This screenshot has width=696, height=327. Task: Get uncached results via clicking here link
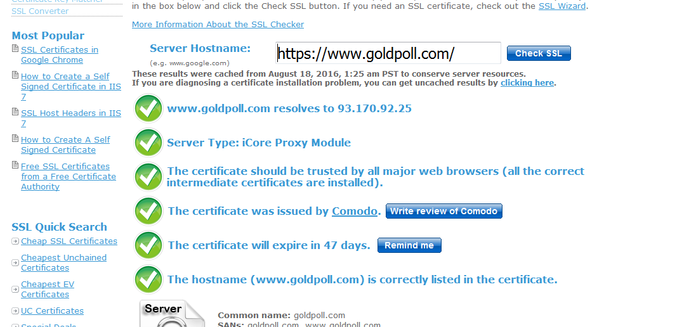(527, 82)
